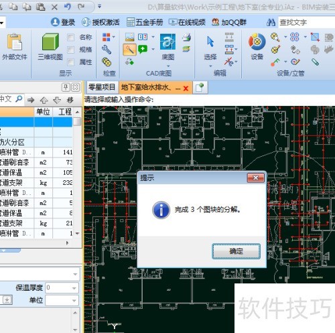
Task: Click the delete X in quick toolbar
Action: coord(54,7)
